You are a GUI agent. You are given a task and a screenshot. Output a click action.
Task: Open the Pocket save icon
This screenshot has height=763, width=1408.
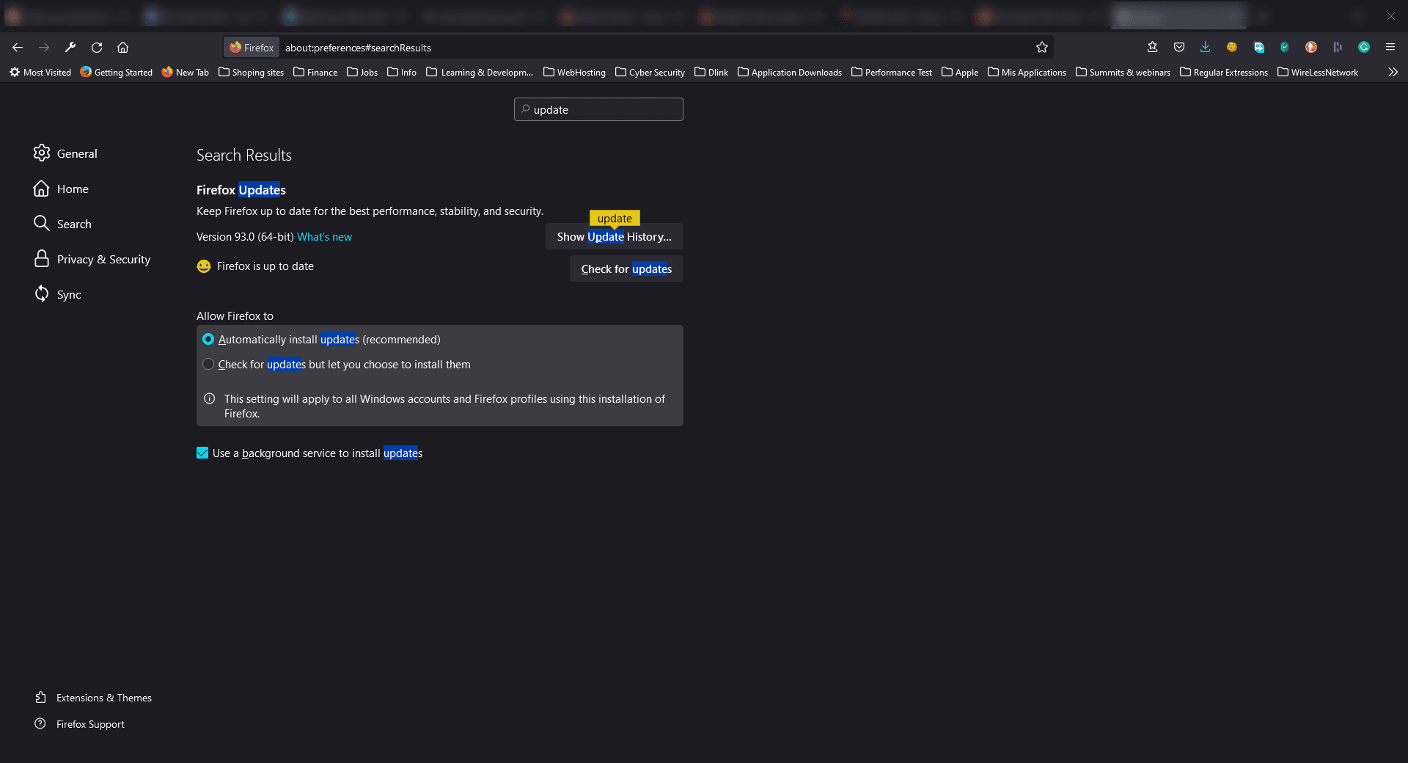tap(1179, 48)
